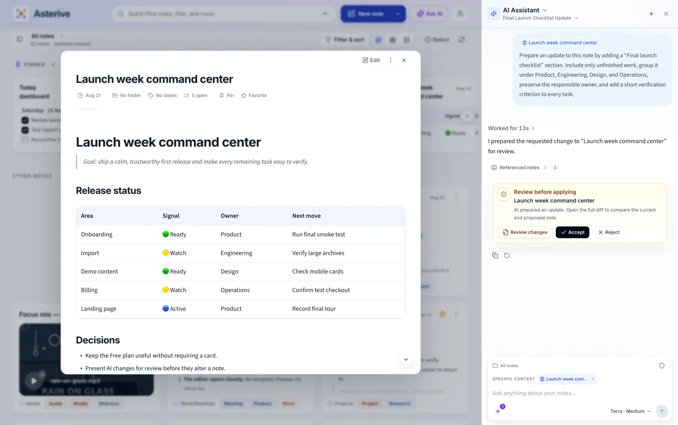Copy the AI response with copy icon
Image resolution: width=678 pixels, height=425 pixels.
(495, 256)
